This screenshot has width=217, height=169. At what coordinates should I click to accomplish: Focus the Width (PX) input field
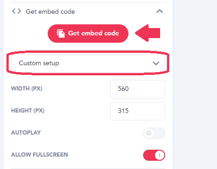coord(138,89)
